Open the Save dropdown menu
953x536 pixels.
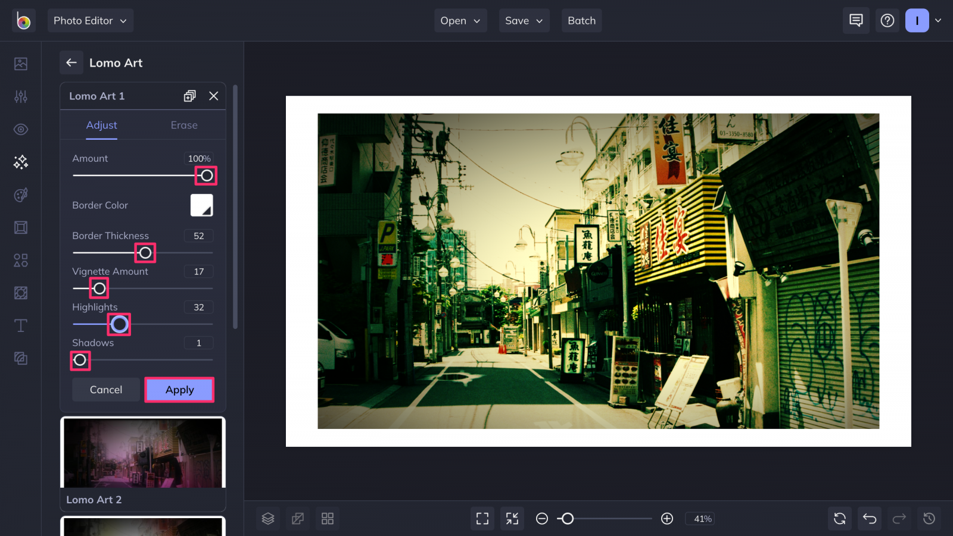[x=524, y=20]
